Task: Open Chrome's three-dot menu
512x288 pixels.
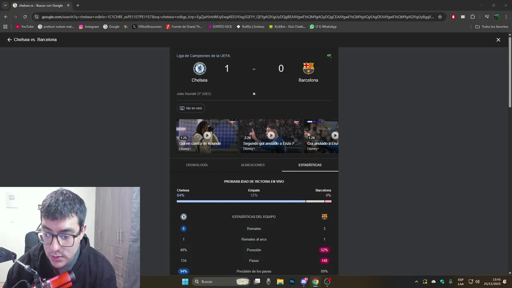Action: coord(506,17)
